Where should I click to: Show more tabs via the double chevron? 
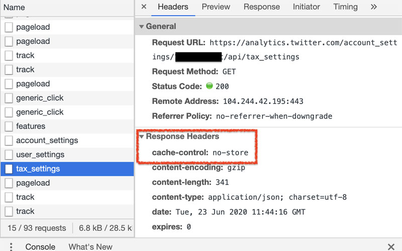point(373,7)
